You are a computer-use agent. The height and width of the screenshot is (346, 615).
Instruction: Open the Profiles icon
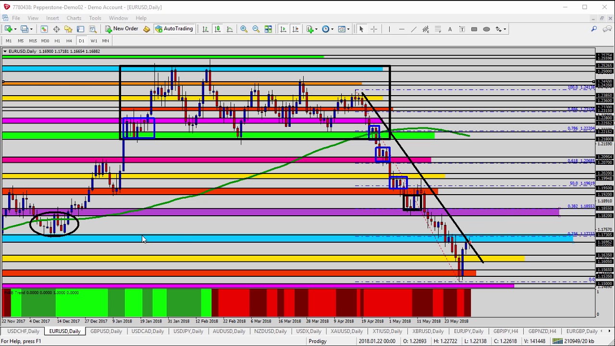tap(24, 29)
